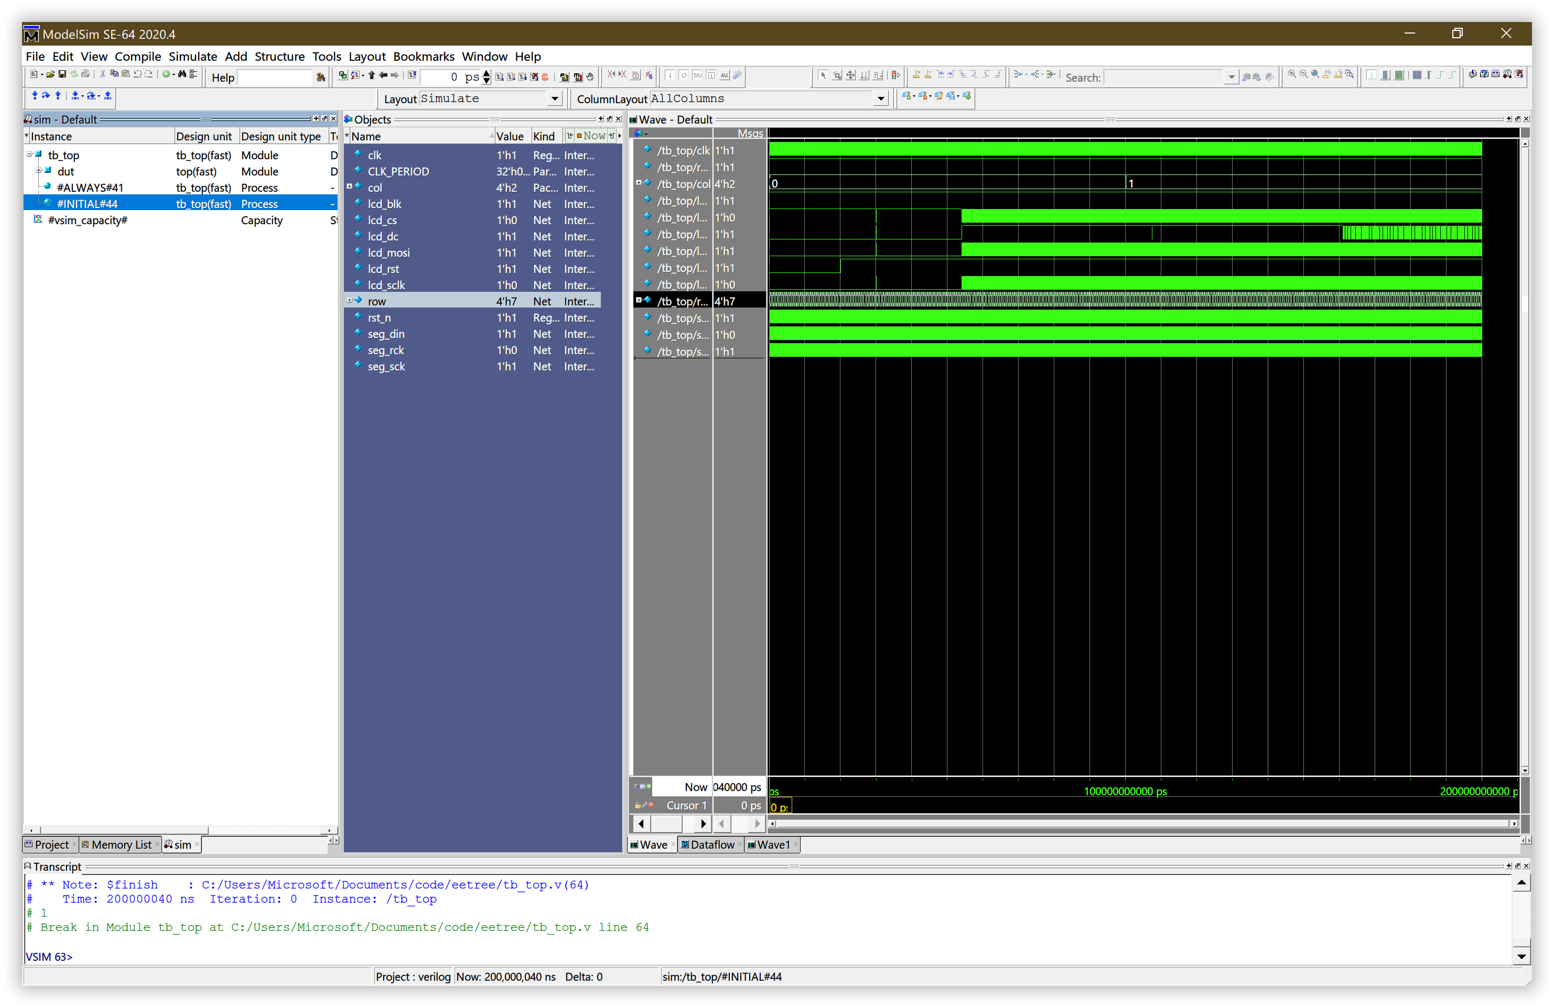
Task: Click the Value column header in Objects
Action: [x=509, y=136]
